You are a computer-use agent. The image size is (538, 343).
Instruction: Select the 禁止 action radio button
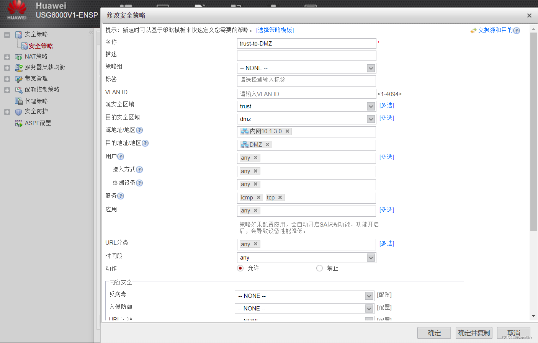(x=319, y=268)
